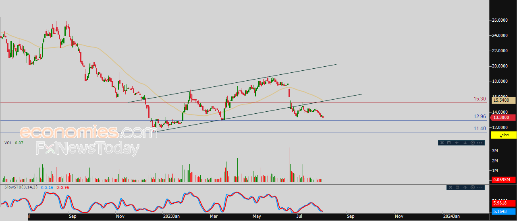The width and height of the screenshot is (517, 221).
Task: Select the SlowSTO(3,14,3) indicator label
Action: point(21,187)
